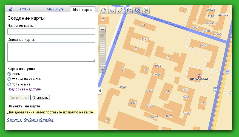Click building 10С2 label
Viewport: 239px width, 137px height.
coord(158,66)
